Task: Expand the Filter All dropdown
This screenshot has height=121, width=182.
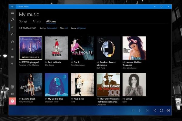Action: (66, 28)
